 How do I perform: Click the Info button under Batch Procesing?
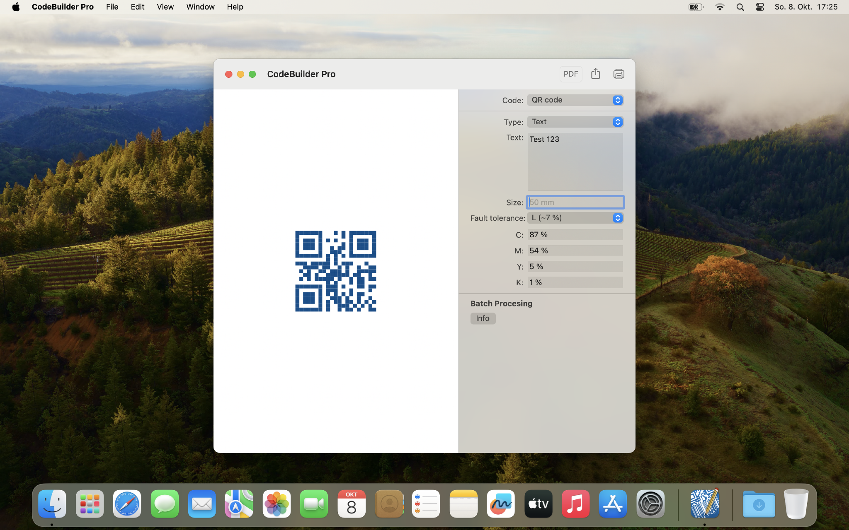(483, 318)
